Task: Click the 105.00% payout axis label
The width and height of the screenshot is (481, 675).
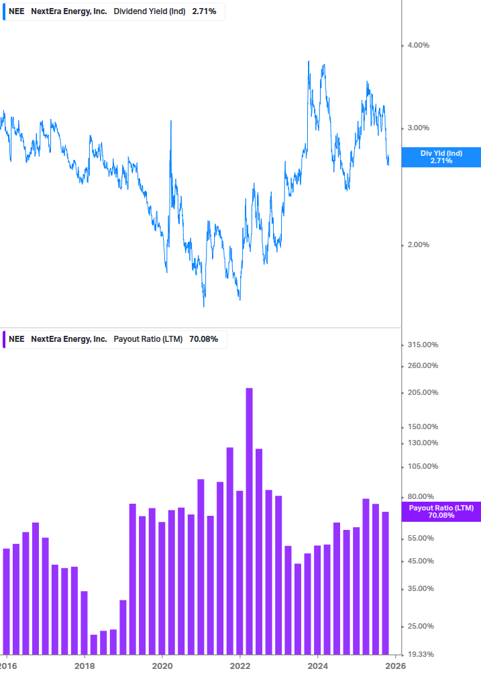Action: click(x=423, y=466)
